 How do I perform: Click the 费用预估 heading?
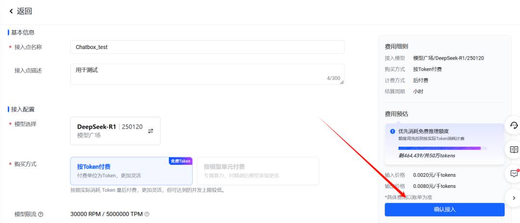tap(396, 114)
